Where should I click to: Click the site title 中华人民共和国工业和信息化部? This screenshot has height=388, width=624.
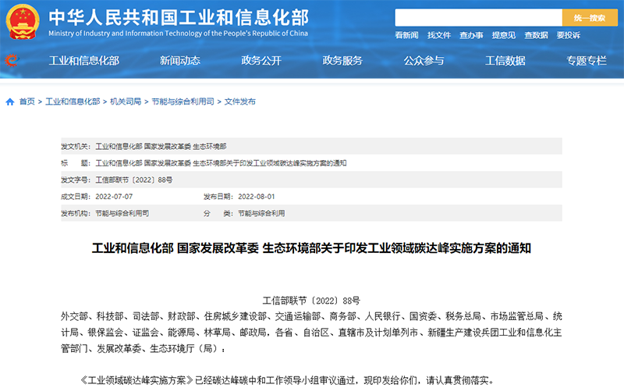click(179, 17)
